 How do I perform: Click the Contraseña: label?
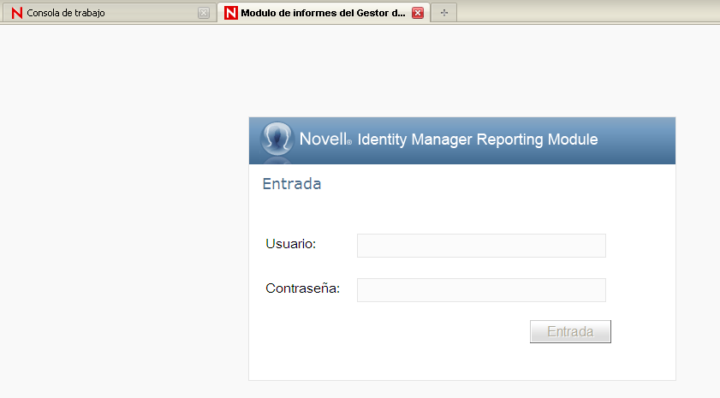pyautogui.click(x=302, y=288)
